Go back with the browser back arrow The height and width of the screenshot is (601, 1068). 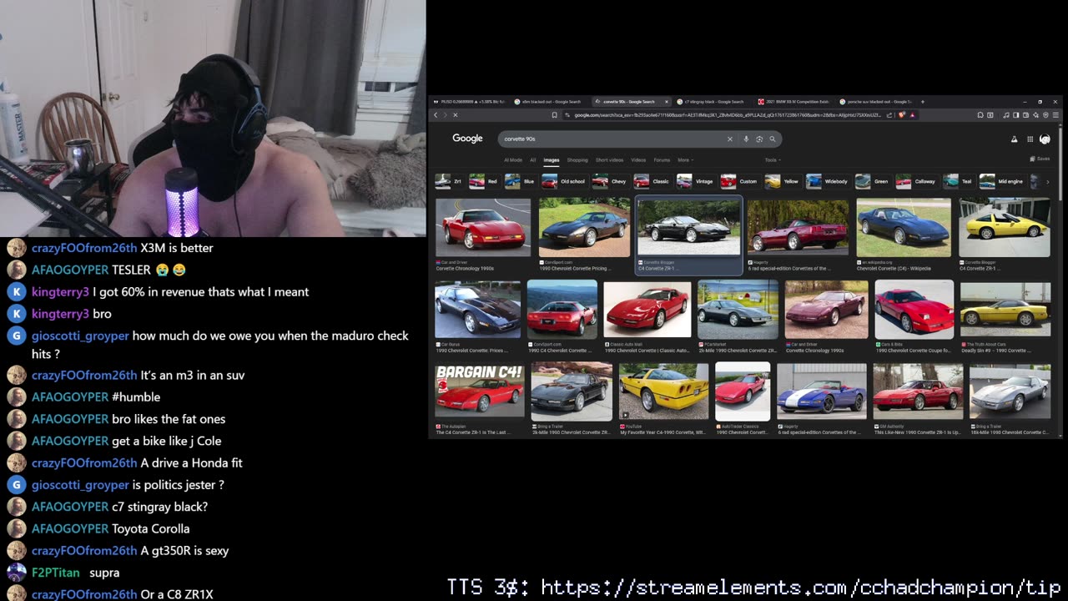coord(436,115)
